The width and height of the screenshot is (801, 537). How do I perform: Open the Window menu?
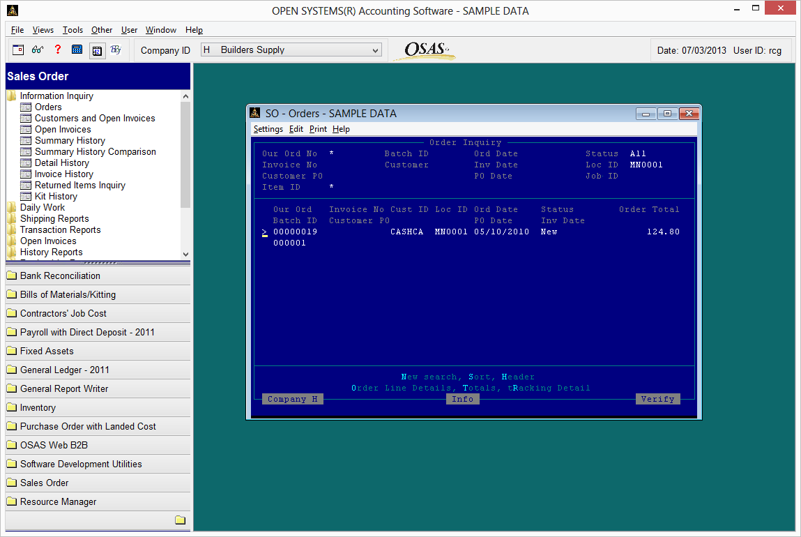[x=161, y=30]
